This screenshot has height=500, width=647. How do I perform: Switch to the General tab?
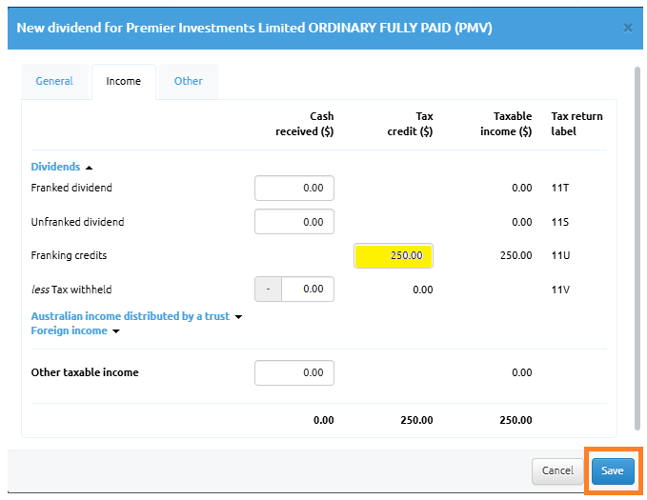tap(54, 81)
